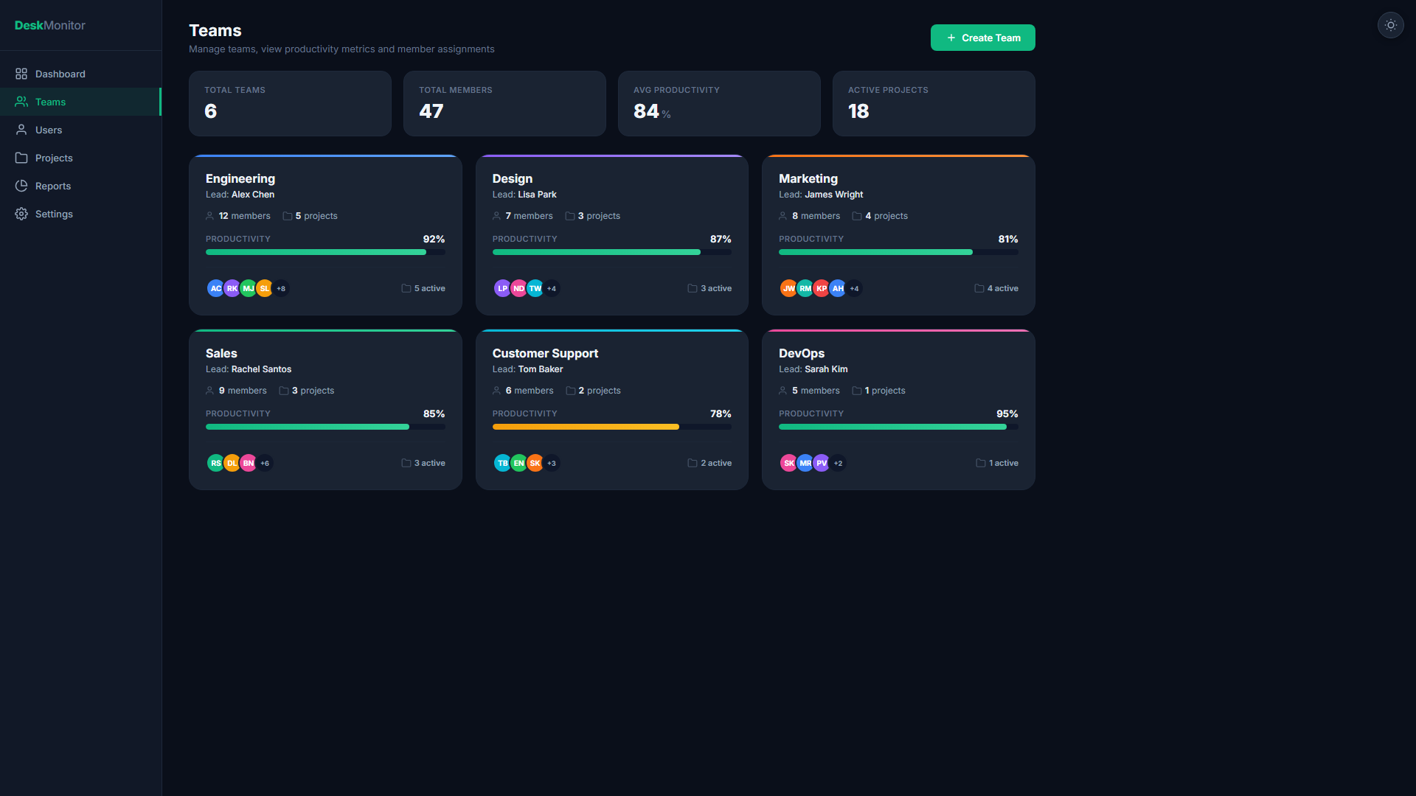Click the AC avatar on Engineering card
Viewport: 1416px width, 796px height.
tap(215, 288)
